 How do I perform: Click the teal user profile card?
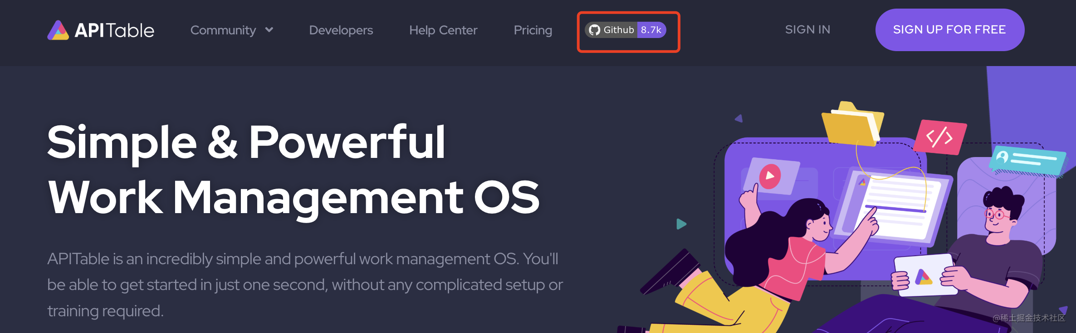pos(1028,160)
